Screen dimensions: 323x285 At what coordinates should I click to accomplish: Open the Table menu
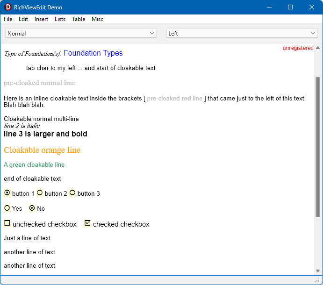(x=79, y=19)
